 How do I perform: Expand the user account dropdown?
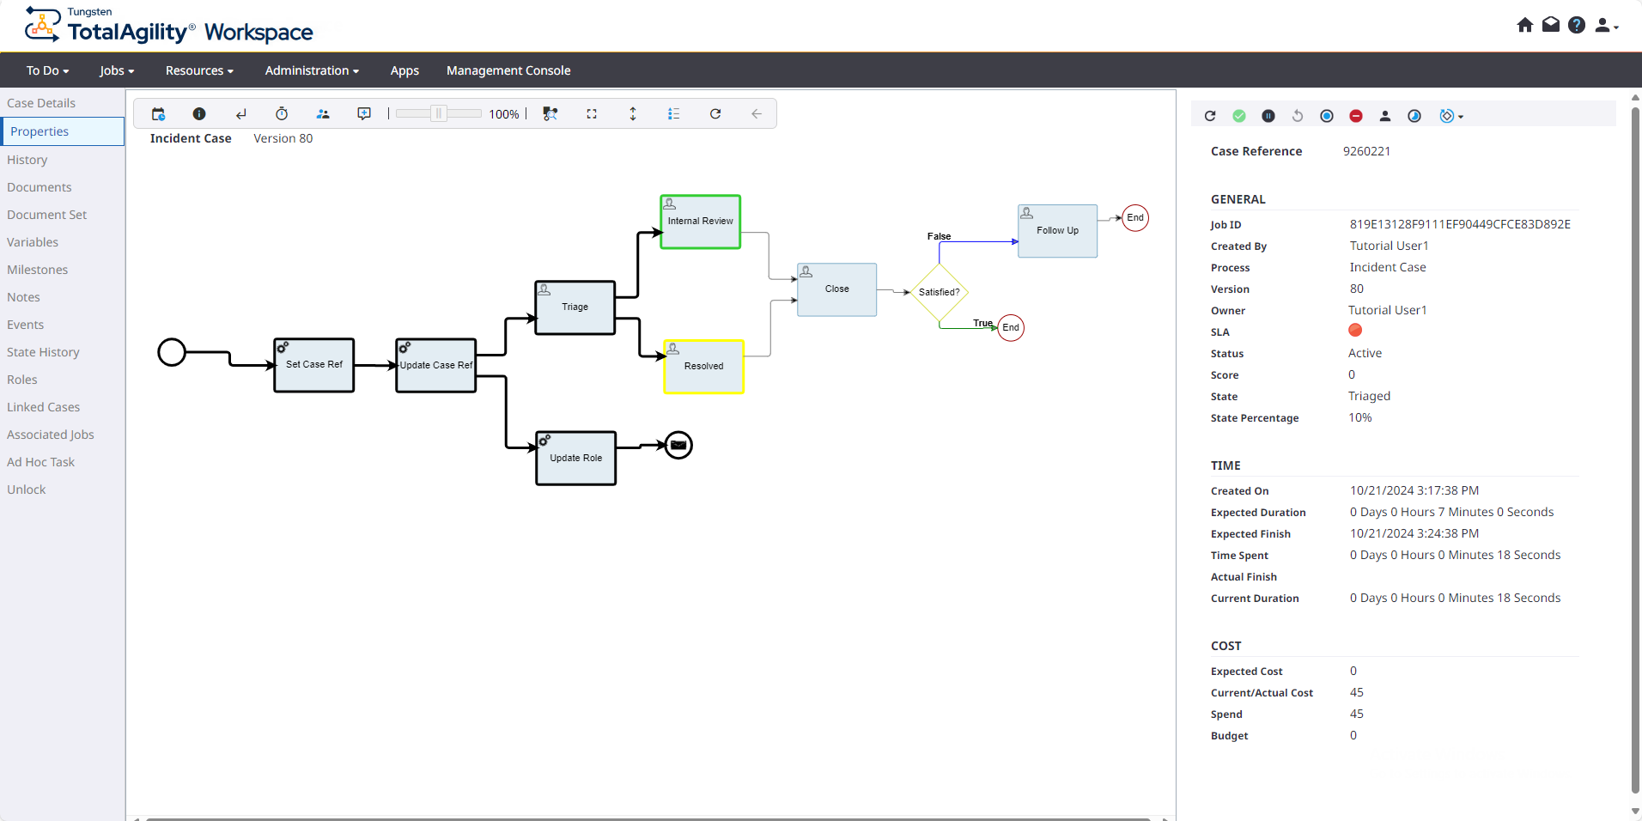1606,26
